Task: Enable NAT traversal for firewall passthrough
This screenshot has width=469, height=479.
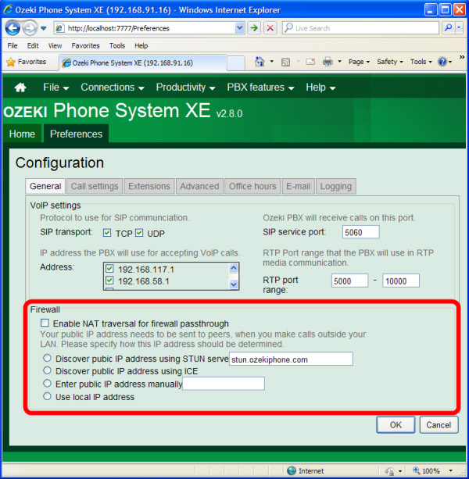Action: 45,323
